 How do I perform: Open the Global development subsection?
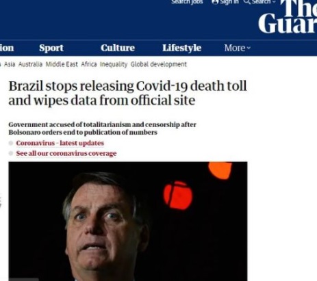159,64
